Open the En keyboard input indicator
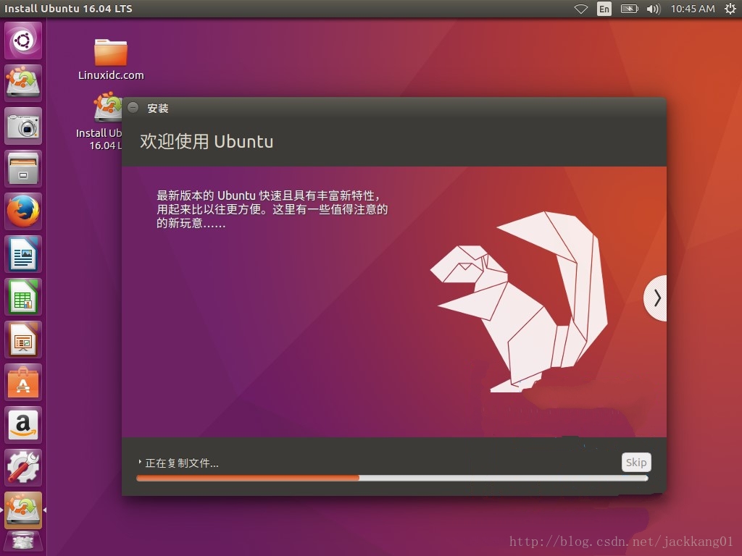The image size is (742, 556). [x=604, y=9]
